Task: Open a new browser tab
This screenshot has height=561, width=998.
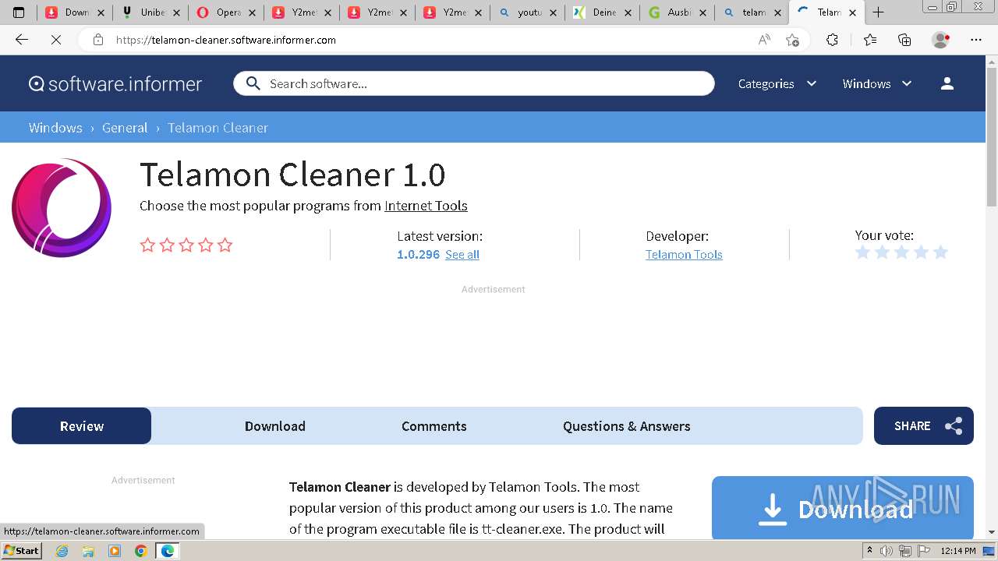Action: click(879, 12)
